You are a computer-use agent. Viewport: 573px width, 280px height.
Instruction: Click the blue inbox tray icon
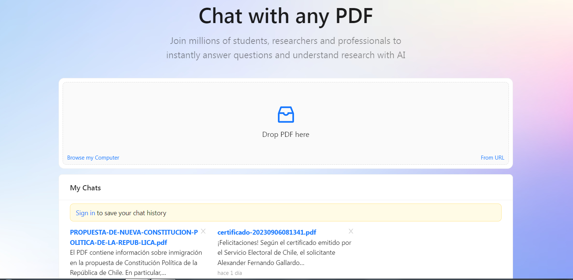tap(286, 114)
